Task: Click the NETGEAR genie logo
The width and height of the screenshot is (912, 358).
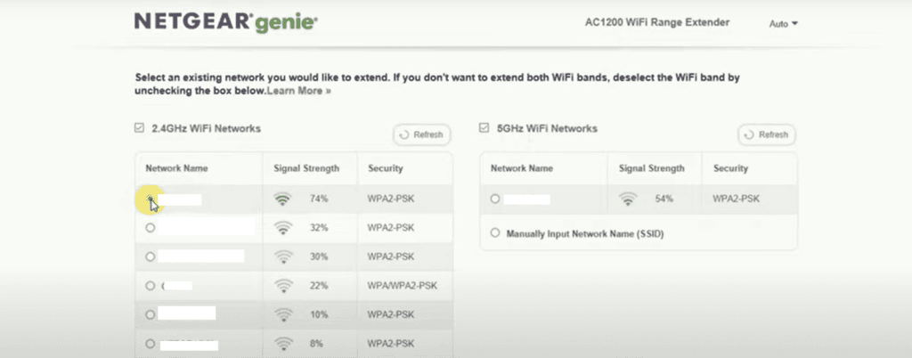Action: [225, 22]
